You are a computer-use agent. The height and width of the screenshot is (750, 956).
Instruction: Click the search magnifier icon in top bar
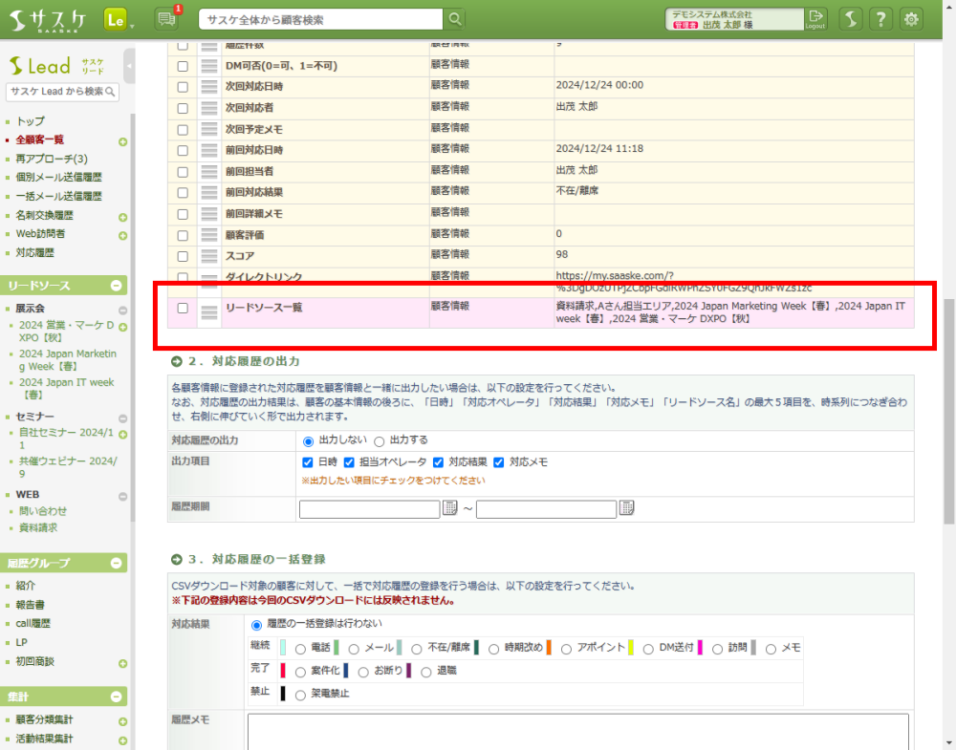pos(455,19)
